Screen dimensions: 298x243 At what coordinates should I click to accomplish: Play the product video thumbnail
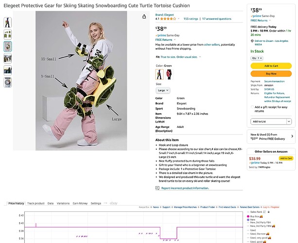coord(8,82)
